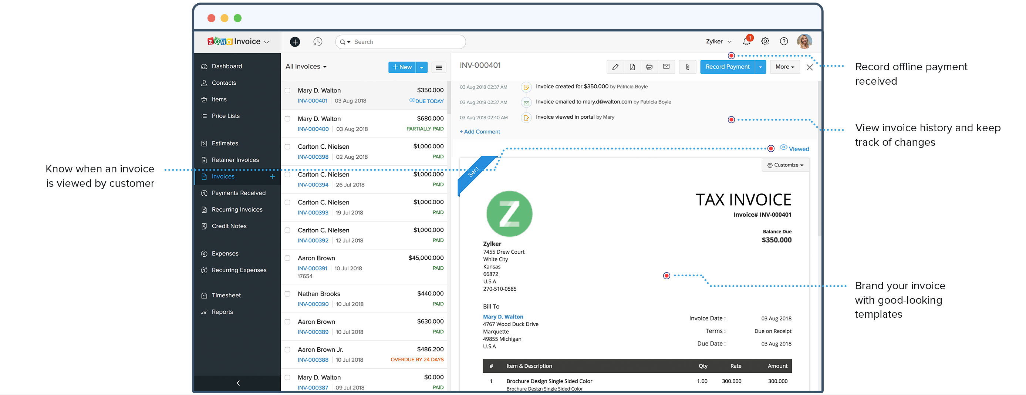The height and width of the screenshot is (395, 1026).
Task: Open Recurring Invoices in the sidebar
Action: pyautogui.click(x=237, y=210)
